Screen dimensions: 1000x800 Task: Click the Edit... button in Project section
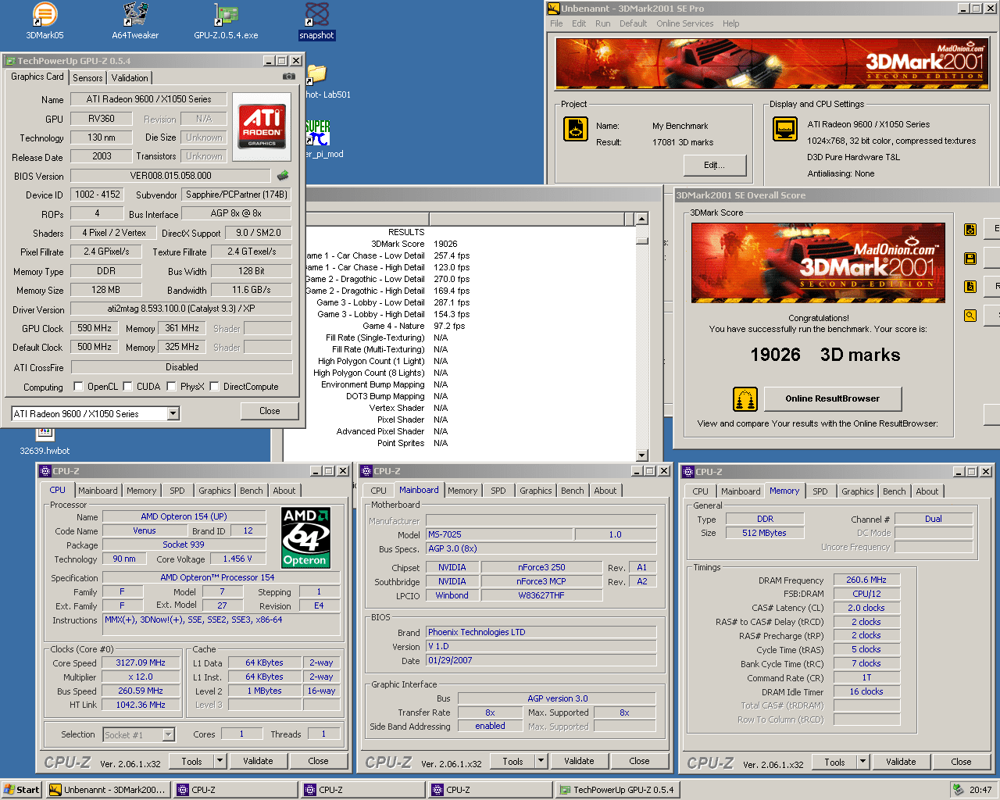714,165
